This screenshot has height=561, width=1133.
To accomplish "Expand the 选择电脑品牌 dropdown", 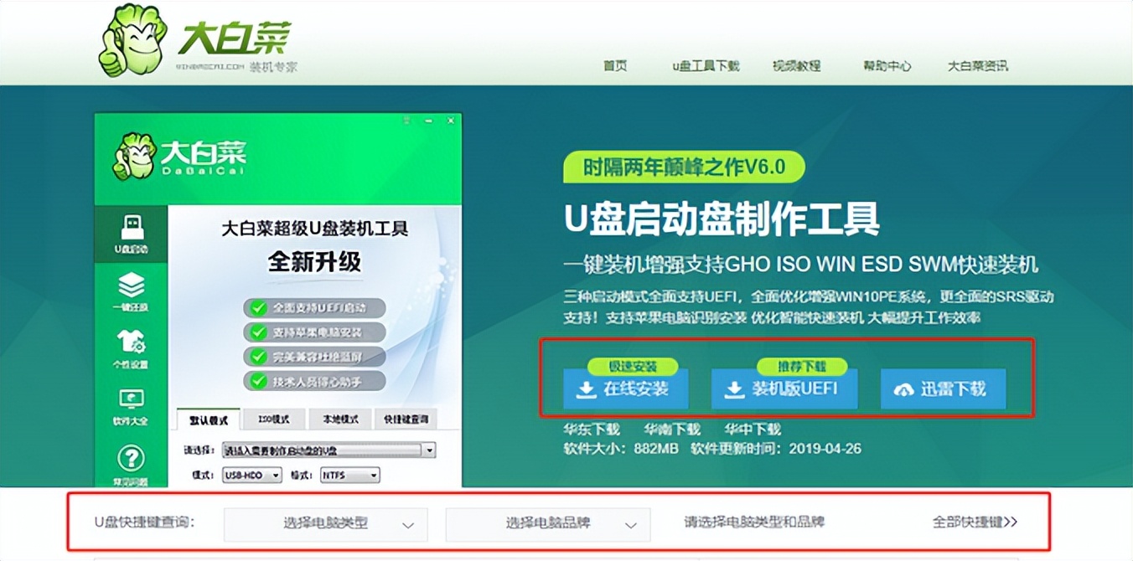I will coord(548,524).
